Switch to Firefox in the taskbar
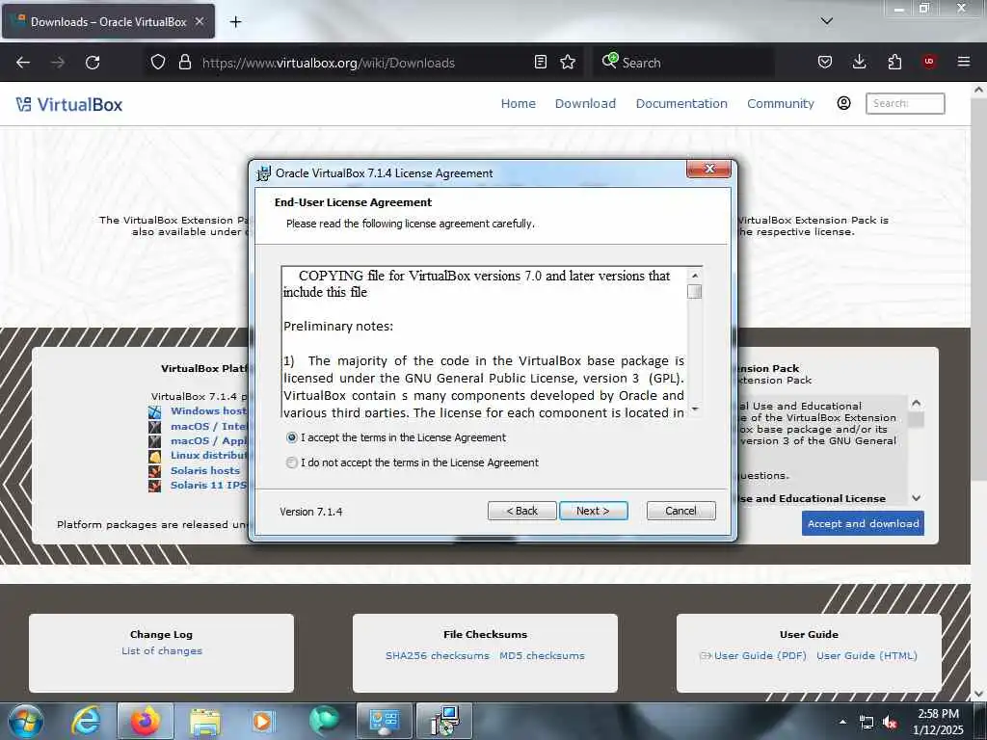 (x=146, y=721)
